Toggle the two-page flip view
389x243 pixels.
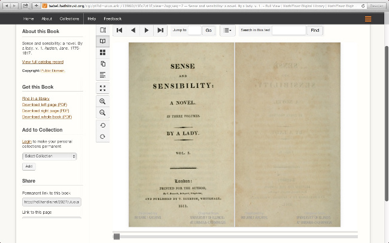click(103, 41)
